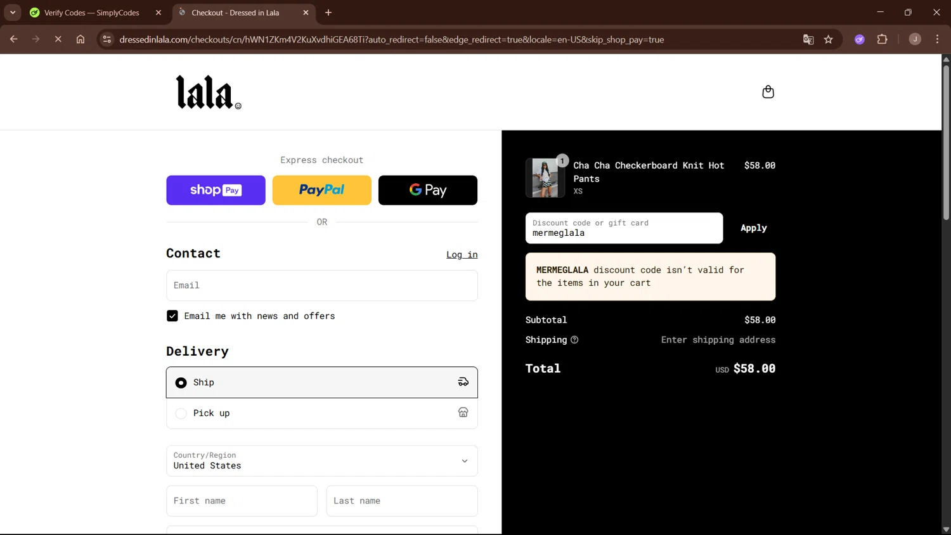Expand the Country/Region dropdown
Image resolution: width=951 pixels, height=535 pixels.
coord(322,461)
